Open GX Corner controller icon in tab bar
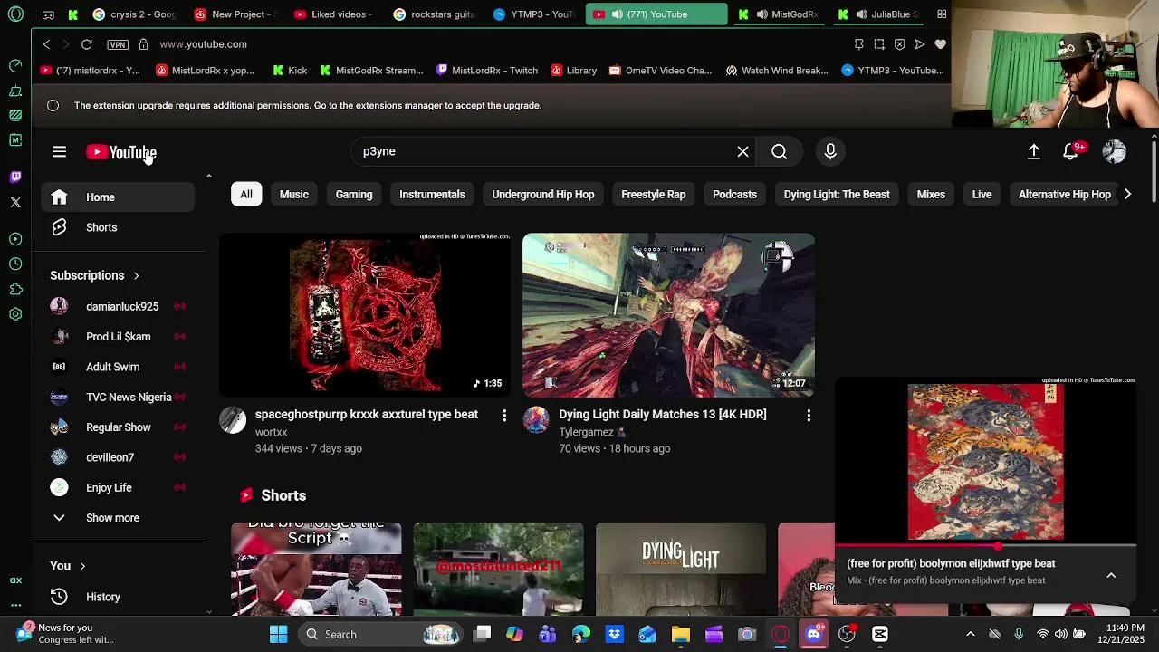The image size is (1159, 652). tap(48, 14)
